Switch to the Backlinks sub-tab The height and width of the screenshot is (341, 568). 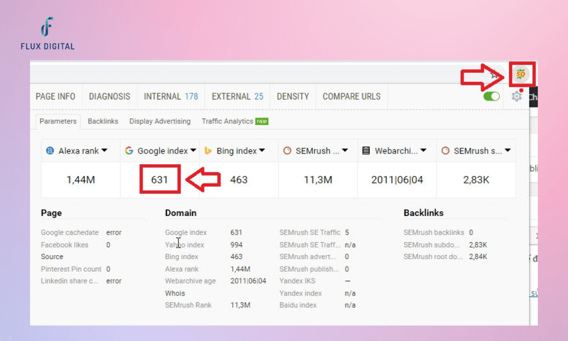pyautogui.click(x=103, y=122)
